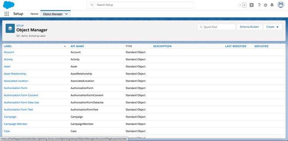Open the Authorization Form Data Use link

coord(21,102)
